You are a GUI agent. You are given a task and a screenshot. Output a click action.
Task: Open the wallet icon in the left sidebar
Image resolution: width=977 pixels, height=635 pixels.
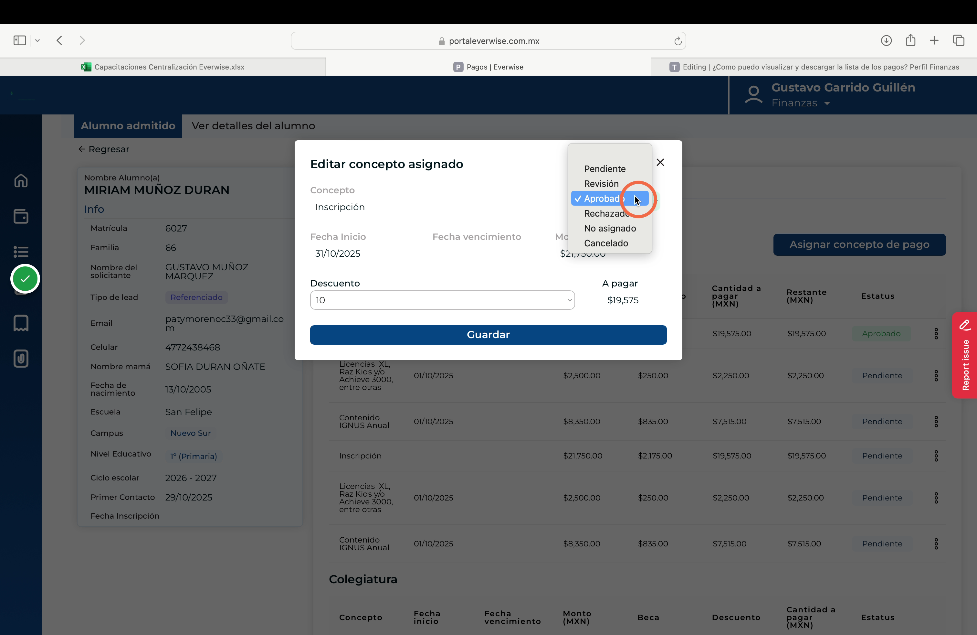tap(21, 216)
